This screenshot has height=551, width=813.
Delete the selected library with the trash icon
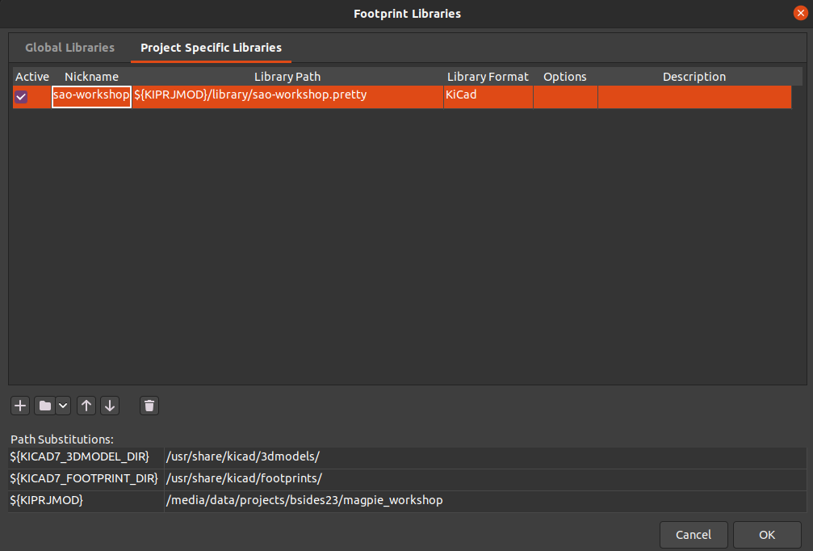coord(149,406)
